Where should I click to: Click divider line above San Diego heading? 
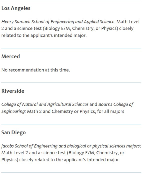pos(71,124)
